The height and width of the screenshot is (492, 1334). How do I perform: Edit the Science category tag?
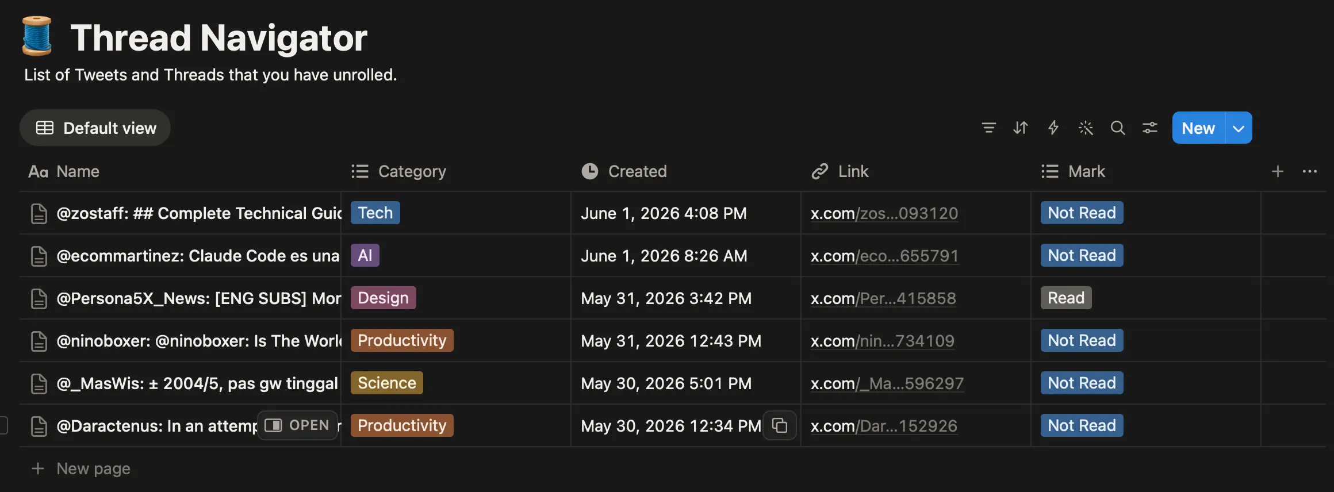pos(387,383)
